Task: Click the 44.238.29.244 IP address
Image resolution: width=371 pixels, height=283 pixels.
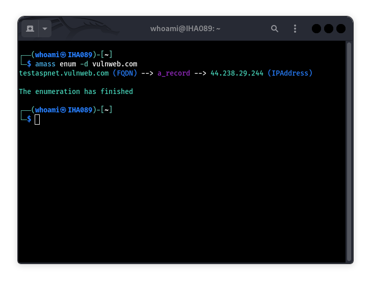Action: point(237,73)
